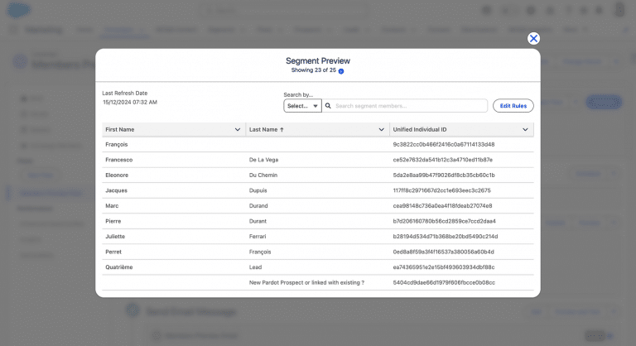Close the Segment Preview dialog

pyautogui.click(x=533, y=39)
